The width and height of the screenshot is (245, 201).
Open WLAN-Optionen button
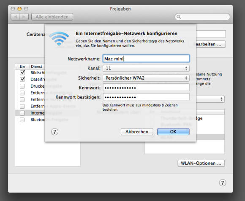[201, 163]
